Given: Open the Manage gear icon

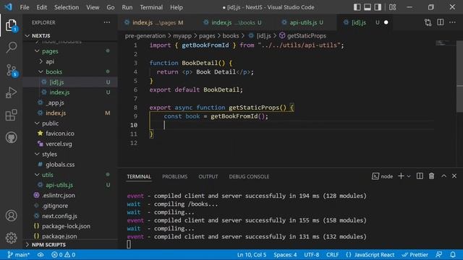Looking at the screenshot, I should click(12, 238).
